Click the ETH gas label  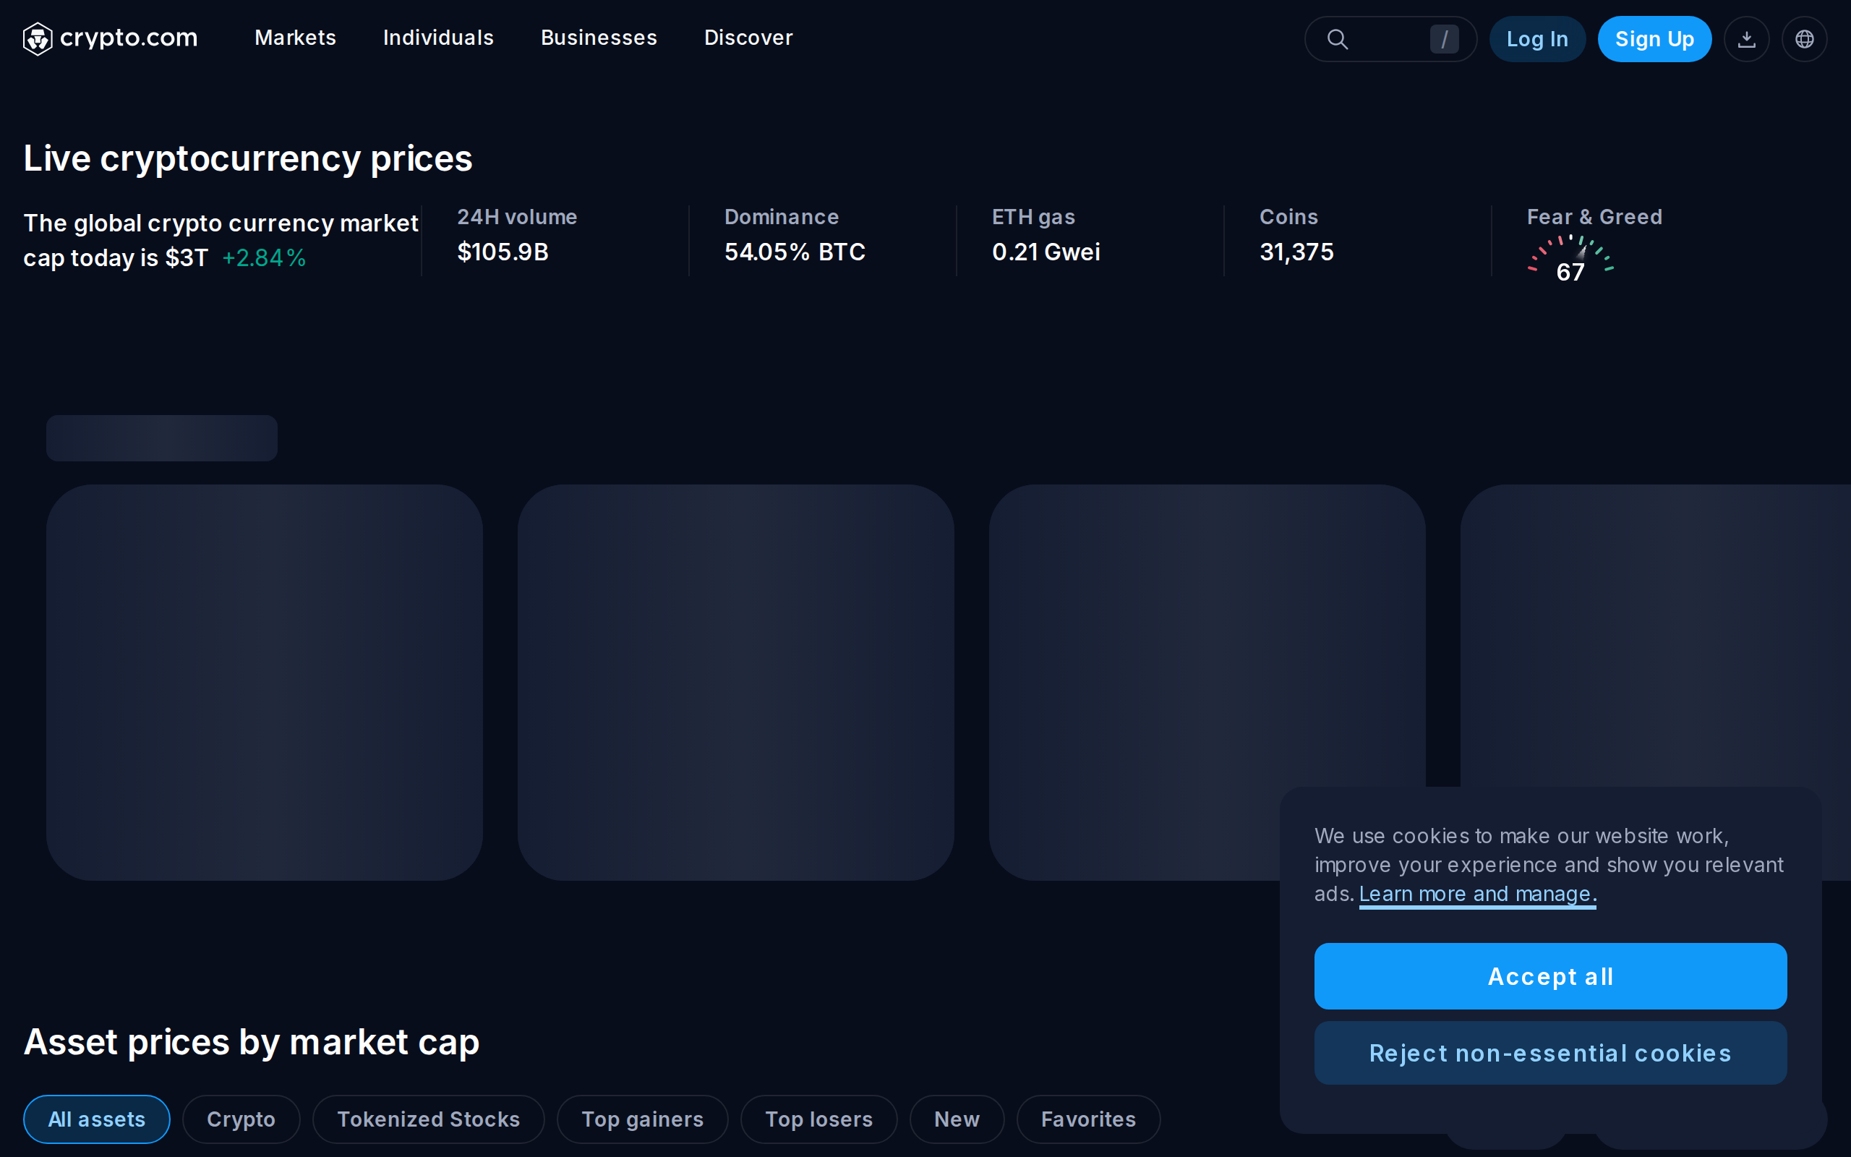click(1033, 218)
